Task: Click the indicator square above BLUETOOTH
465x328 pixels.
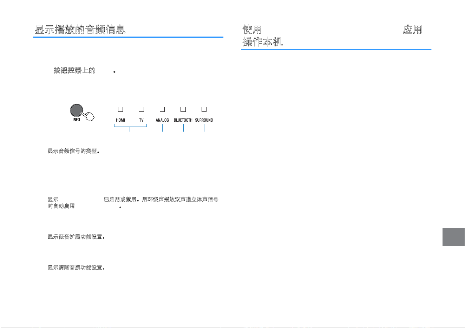Action: (x=183, y=109)
